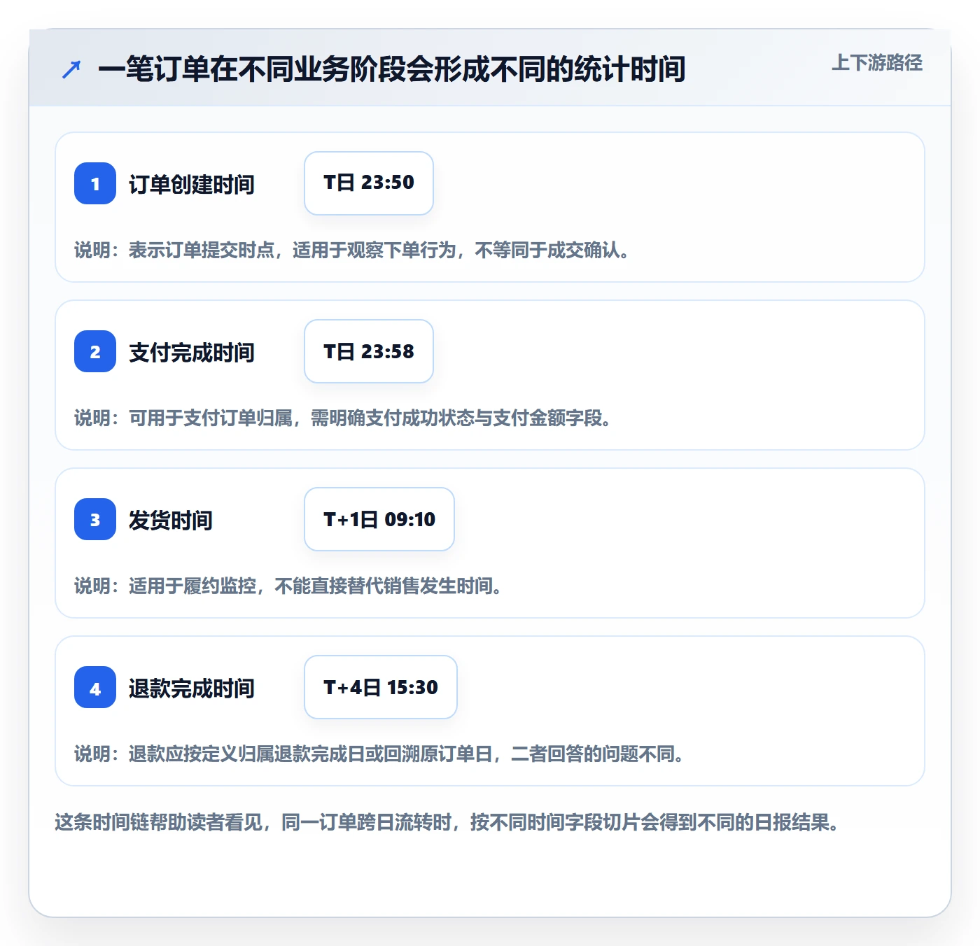This screenshot has width=980, height=946.
Task: Select the 退款完成时间 step title
Action: coord(192,689)
